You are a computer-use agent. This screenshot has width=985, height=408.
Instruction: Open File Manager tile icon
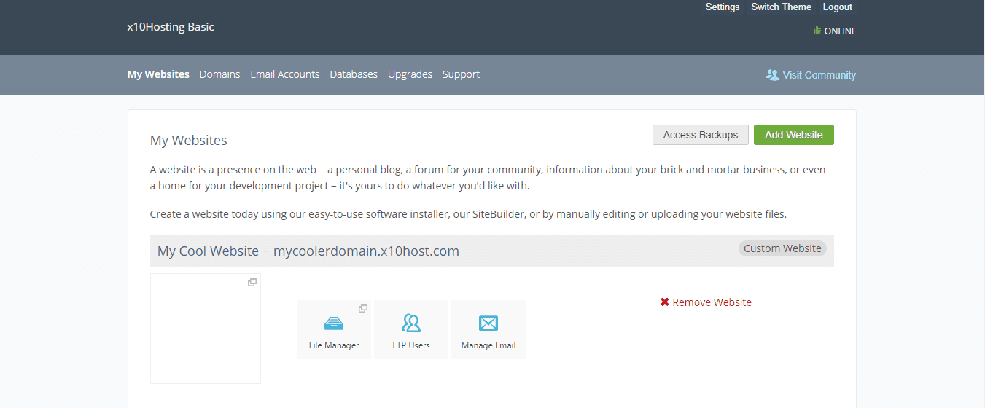(x=334, y=323)
